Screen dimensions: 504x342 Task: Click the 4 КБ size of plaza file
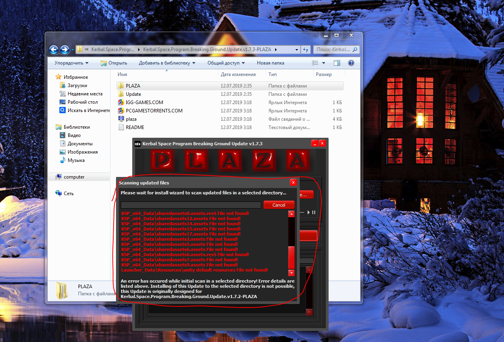[x=337, y=119]
